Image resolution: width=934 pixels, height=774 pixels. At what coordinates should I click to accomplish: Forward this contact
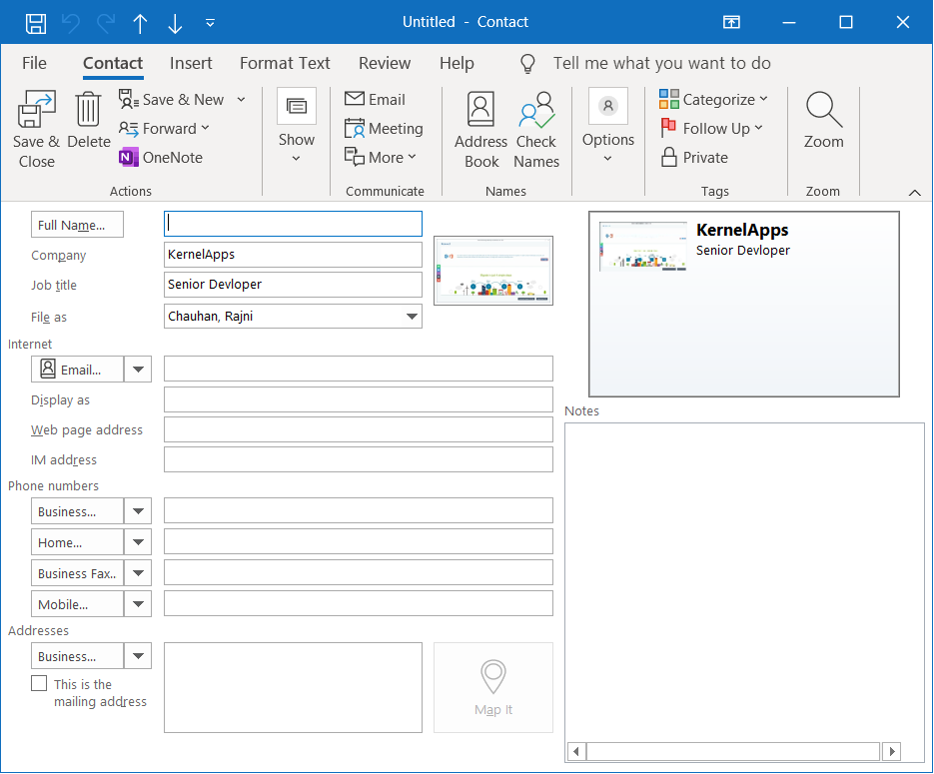click(164, 129)
